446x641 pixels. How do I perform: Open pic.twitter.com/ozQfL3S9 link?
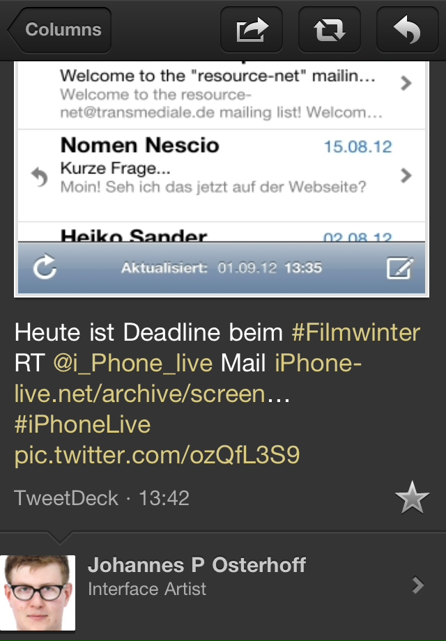157,455
